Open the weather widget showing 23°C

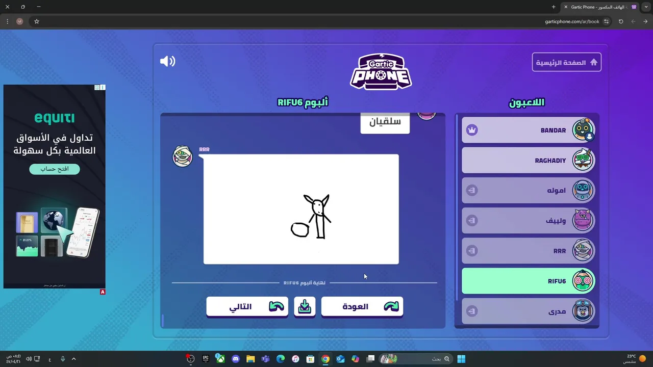pos(635,359)
